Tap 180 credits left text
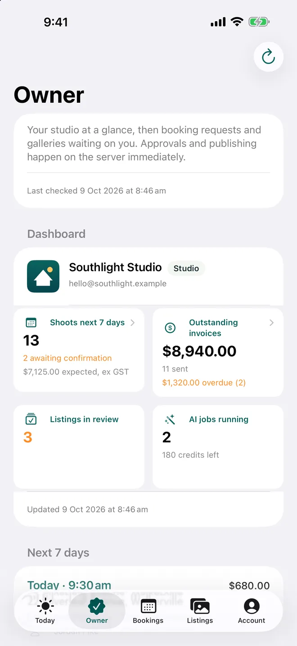297x646 pixels. pyautogui.click(x=190, y=455)
